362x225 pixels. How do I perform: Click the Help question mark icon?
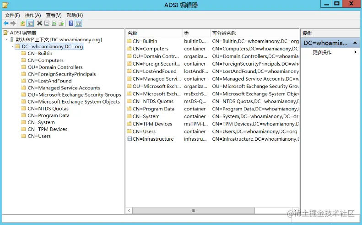pos(71,23)
